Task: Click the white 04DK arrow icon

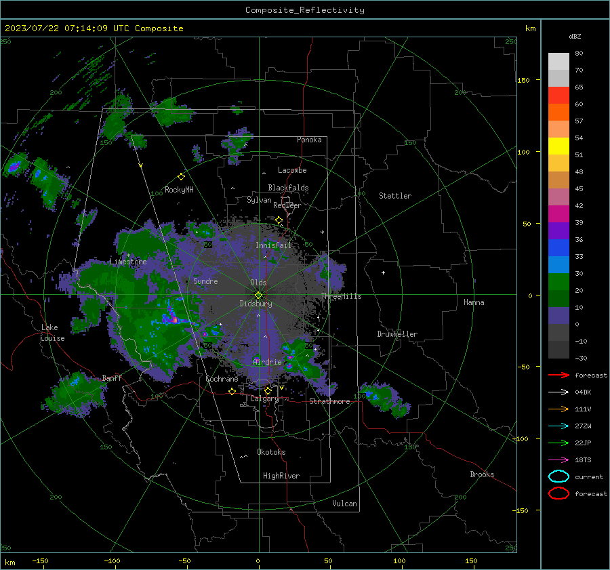Action: (558, 392)
